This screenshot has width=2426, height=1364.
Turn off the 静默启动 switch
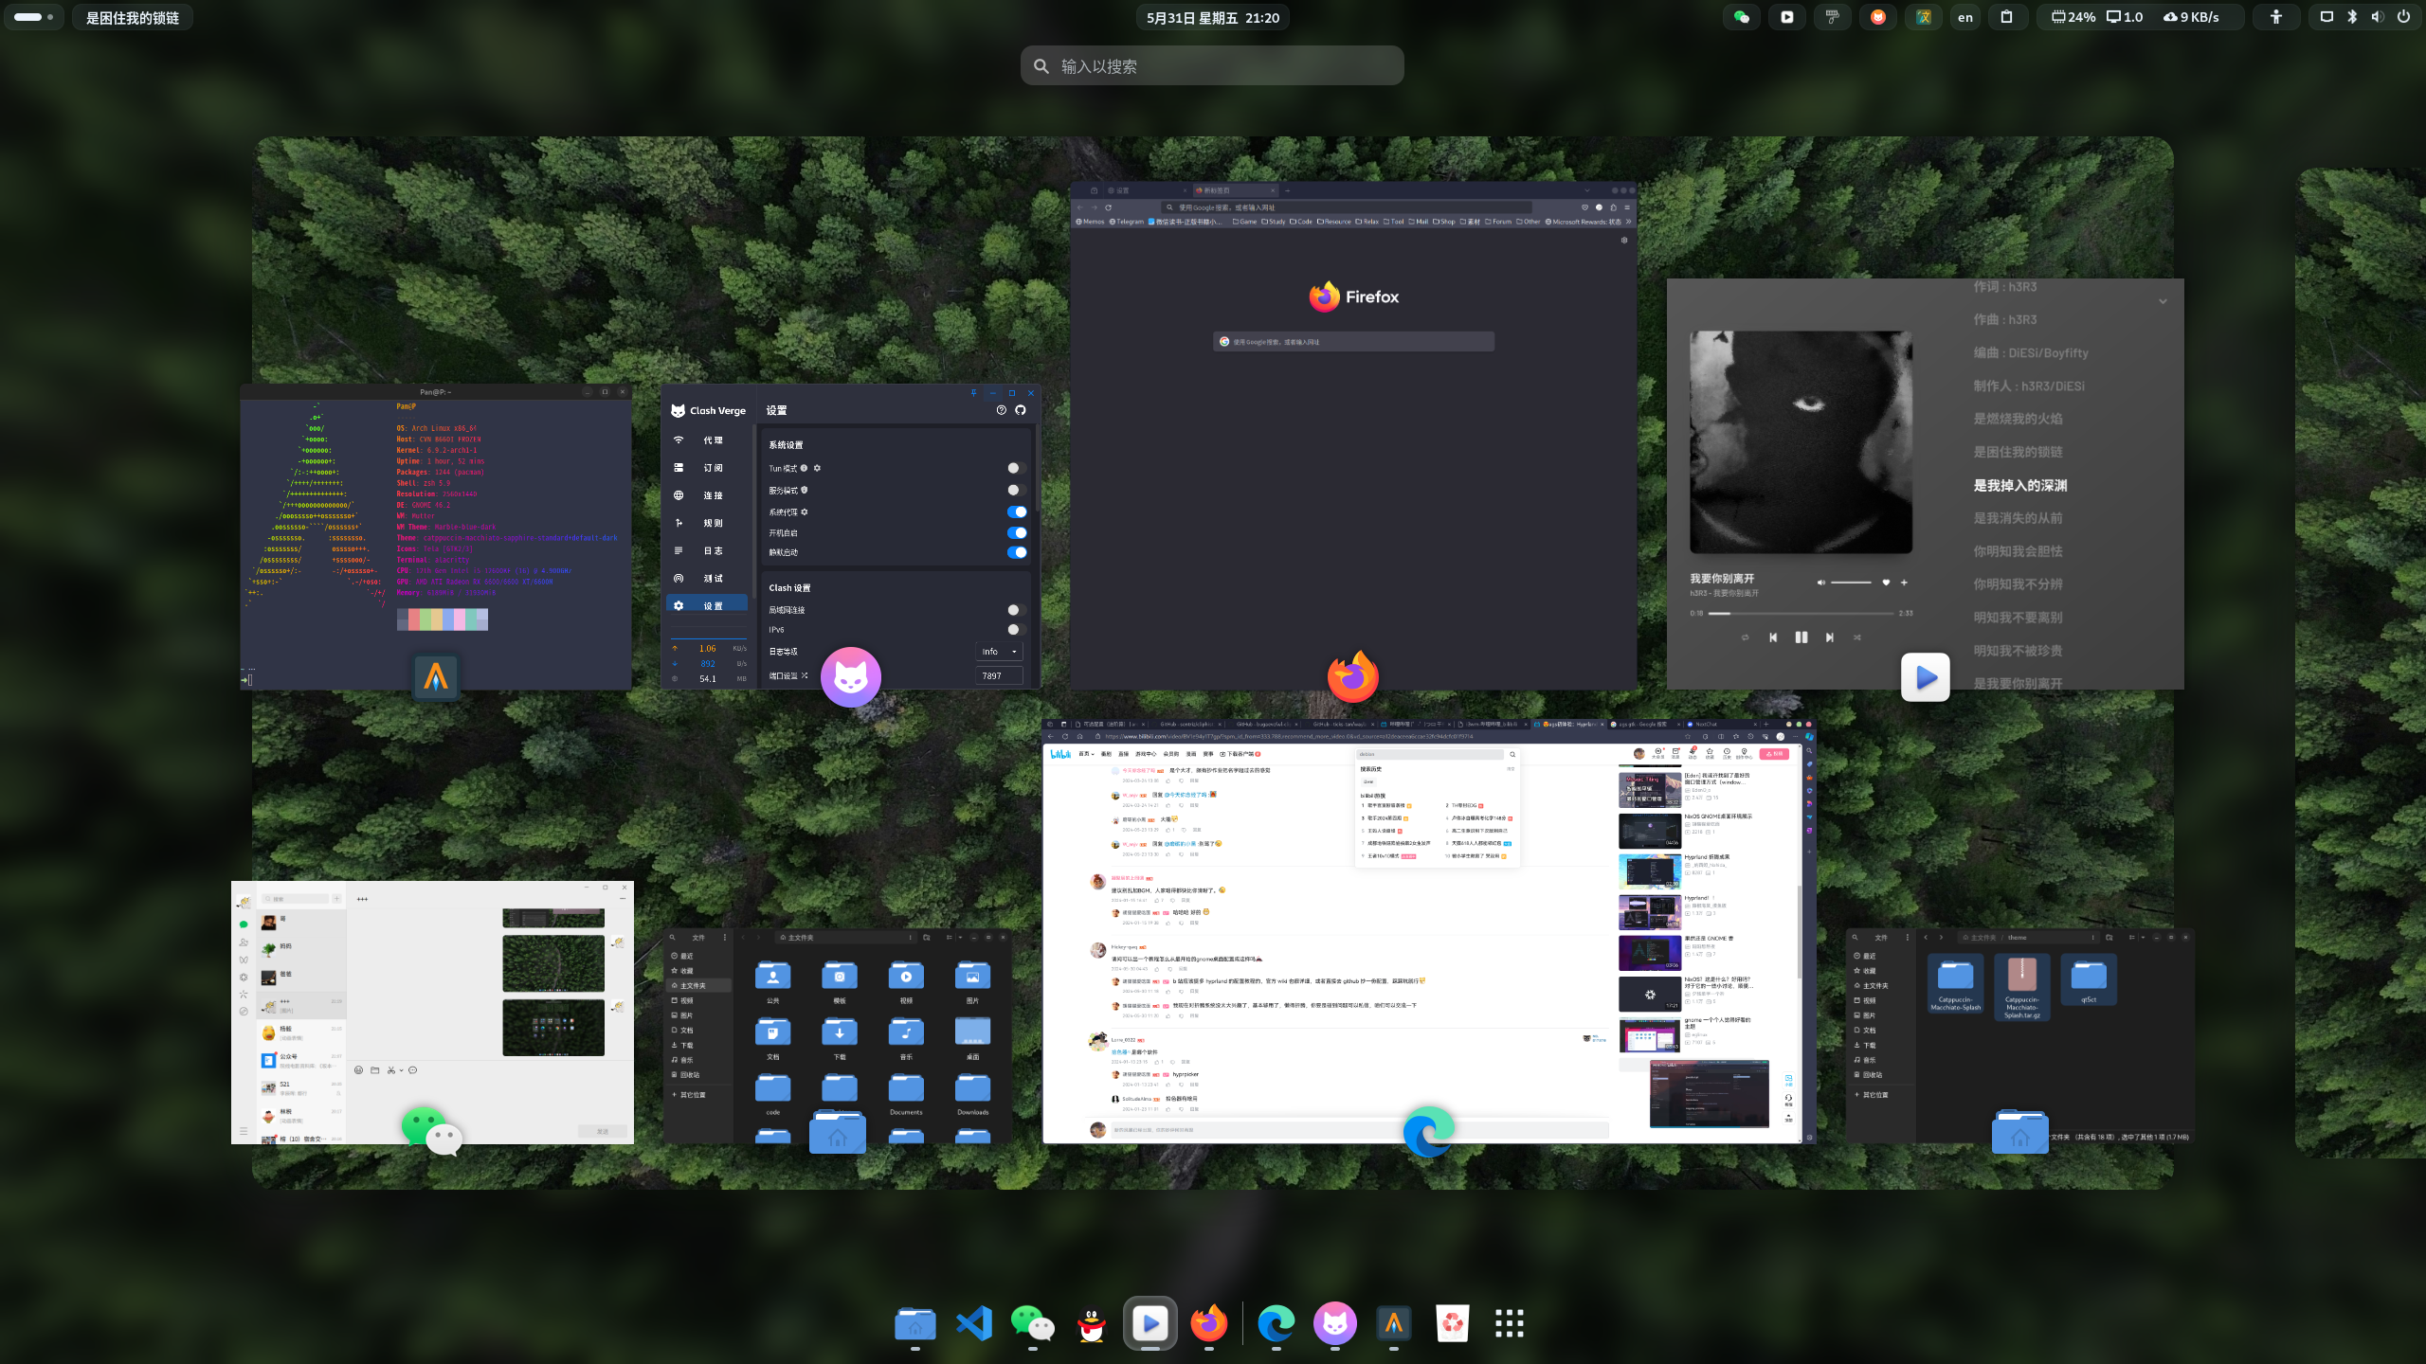1017,552
